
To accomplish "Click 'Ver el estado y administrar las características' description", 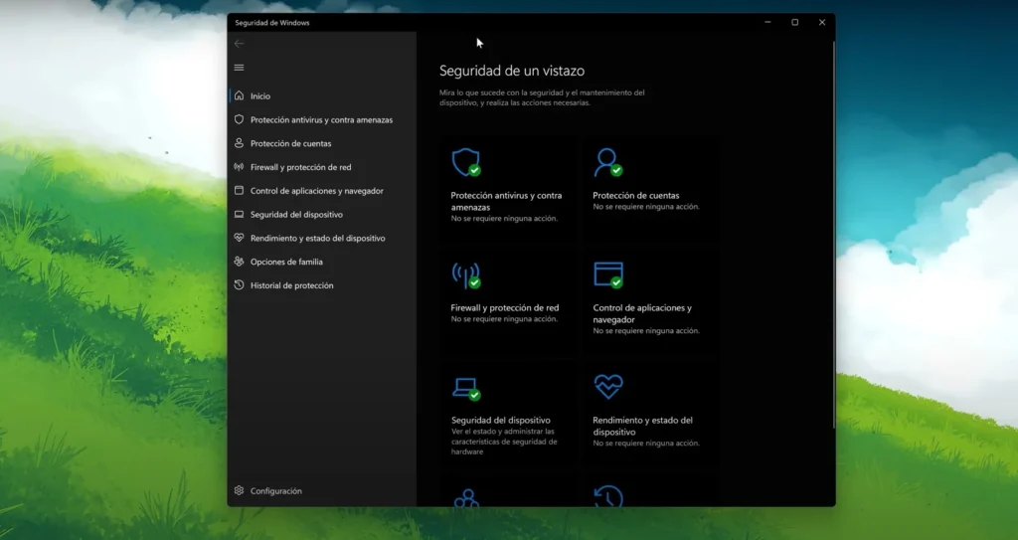I will (504, 442).
